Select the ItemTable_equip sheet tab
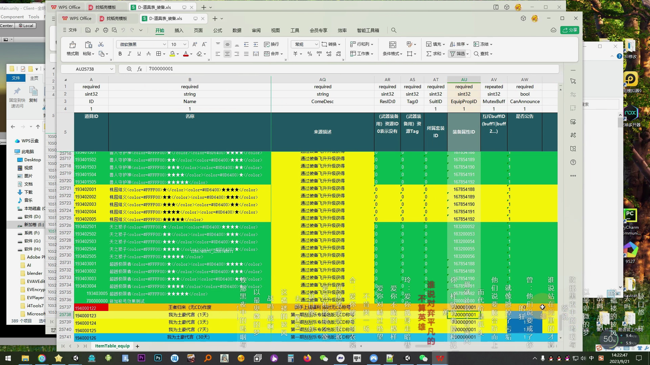 112,346
